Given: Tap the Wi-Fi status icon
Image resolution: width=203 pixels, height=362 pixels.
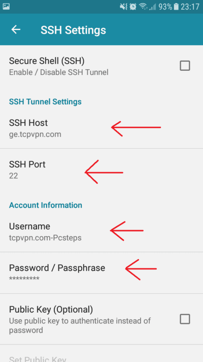Looking at the screenshot, I should pyautogui.click(x=143, y=7).
